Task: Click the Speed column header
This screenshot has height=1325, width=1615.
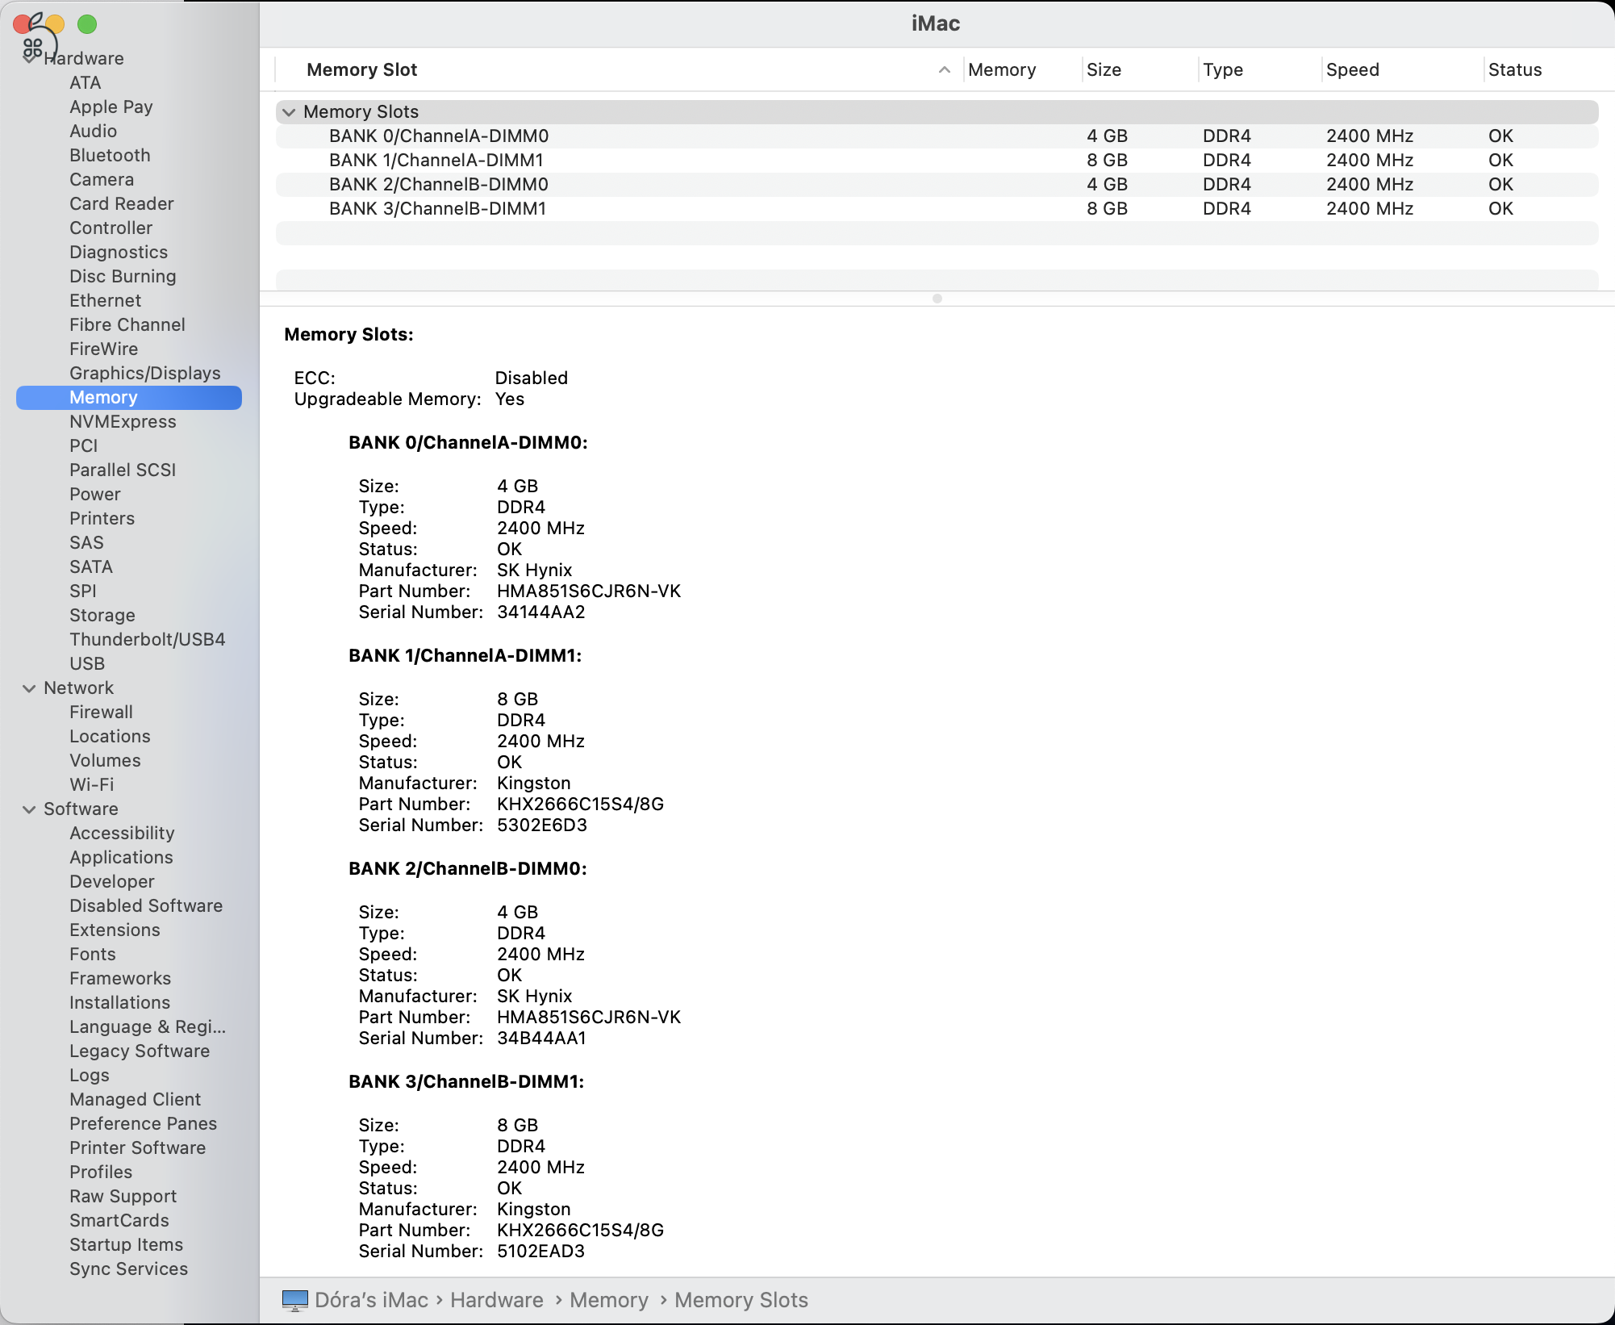Action: (x=1352, y=70)
